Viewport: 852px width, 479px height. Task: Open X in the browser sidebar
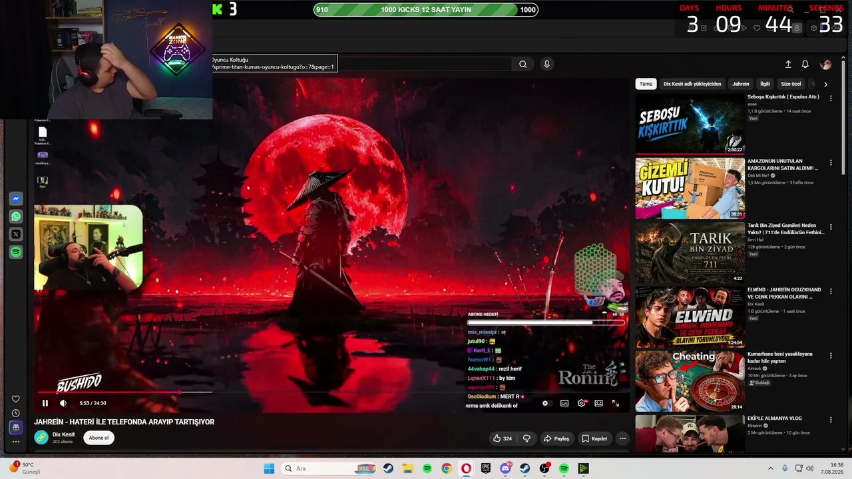coord(16,234)
